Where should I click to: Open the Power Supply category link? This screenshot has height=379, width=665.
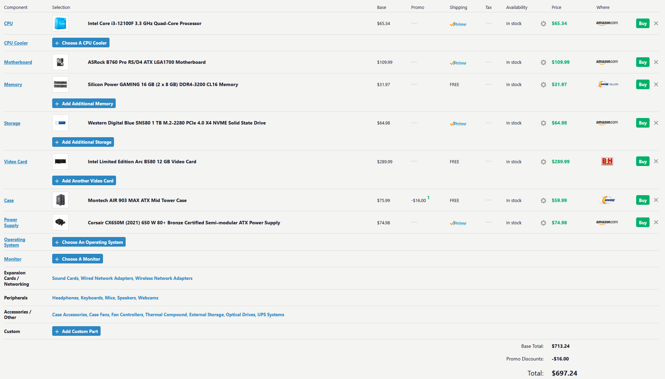click(11, 223)
